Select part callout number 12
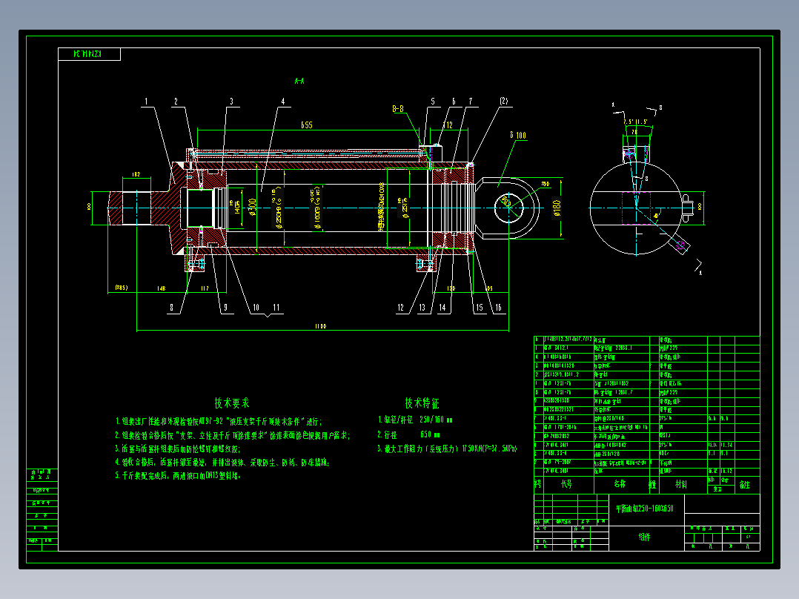The width and height of the screenshot is (799, 599). click(x=400, y=308)
